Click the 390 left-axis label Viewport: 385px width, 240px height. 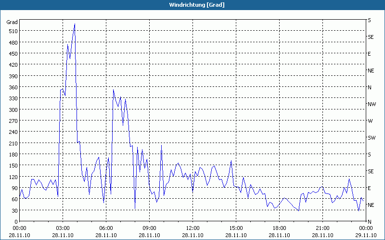coord(13,76)
